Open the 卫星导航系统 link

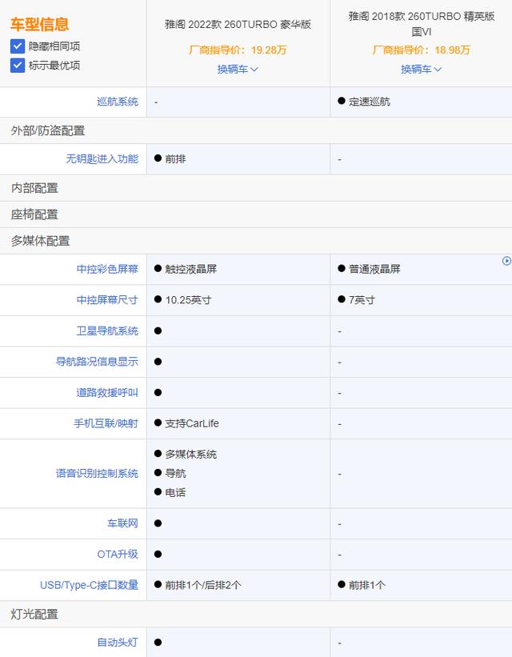pos(107,331)
